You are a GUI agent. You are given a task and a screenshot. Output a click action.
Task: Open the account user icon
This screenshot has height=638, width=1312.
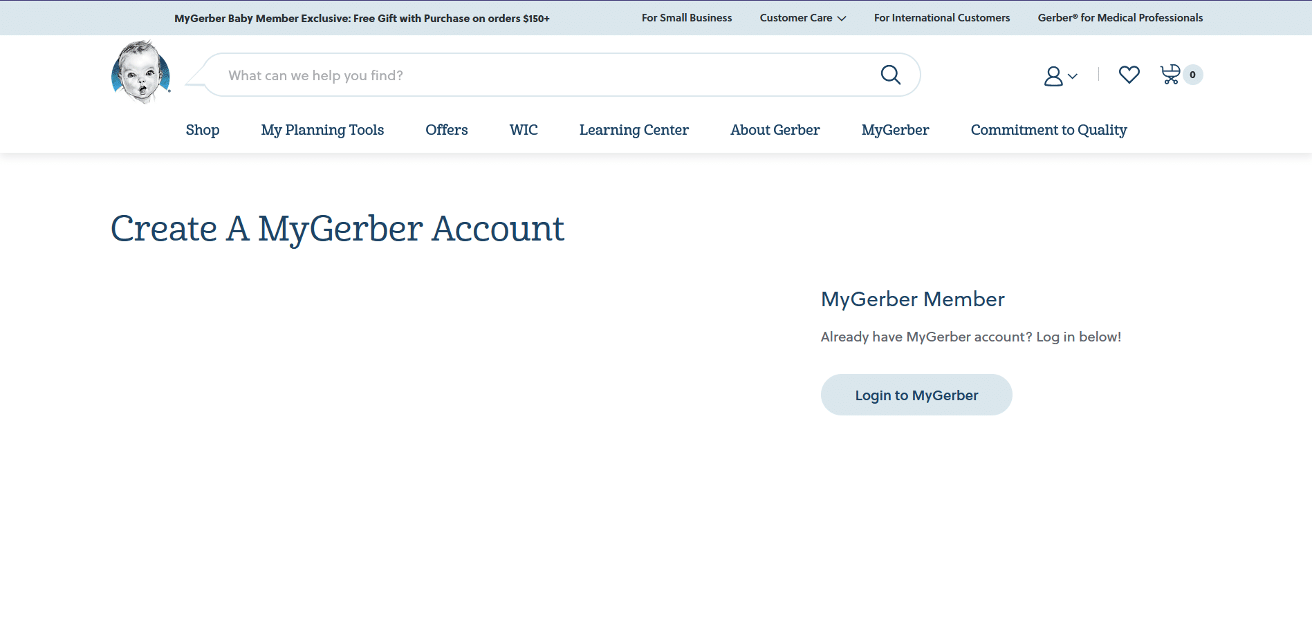(1053, 75)
